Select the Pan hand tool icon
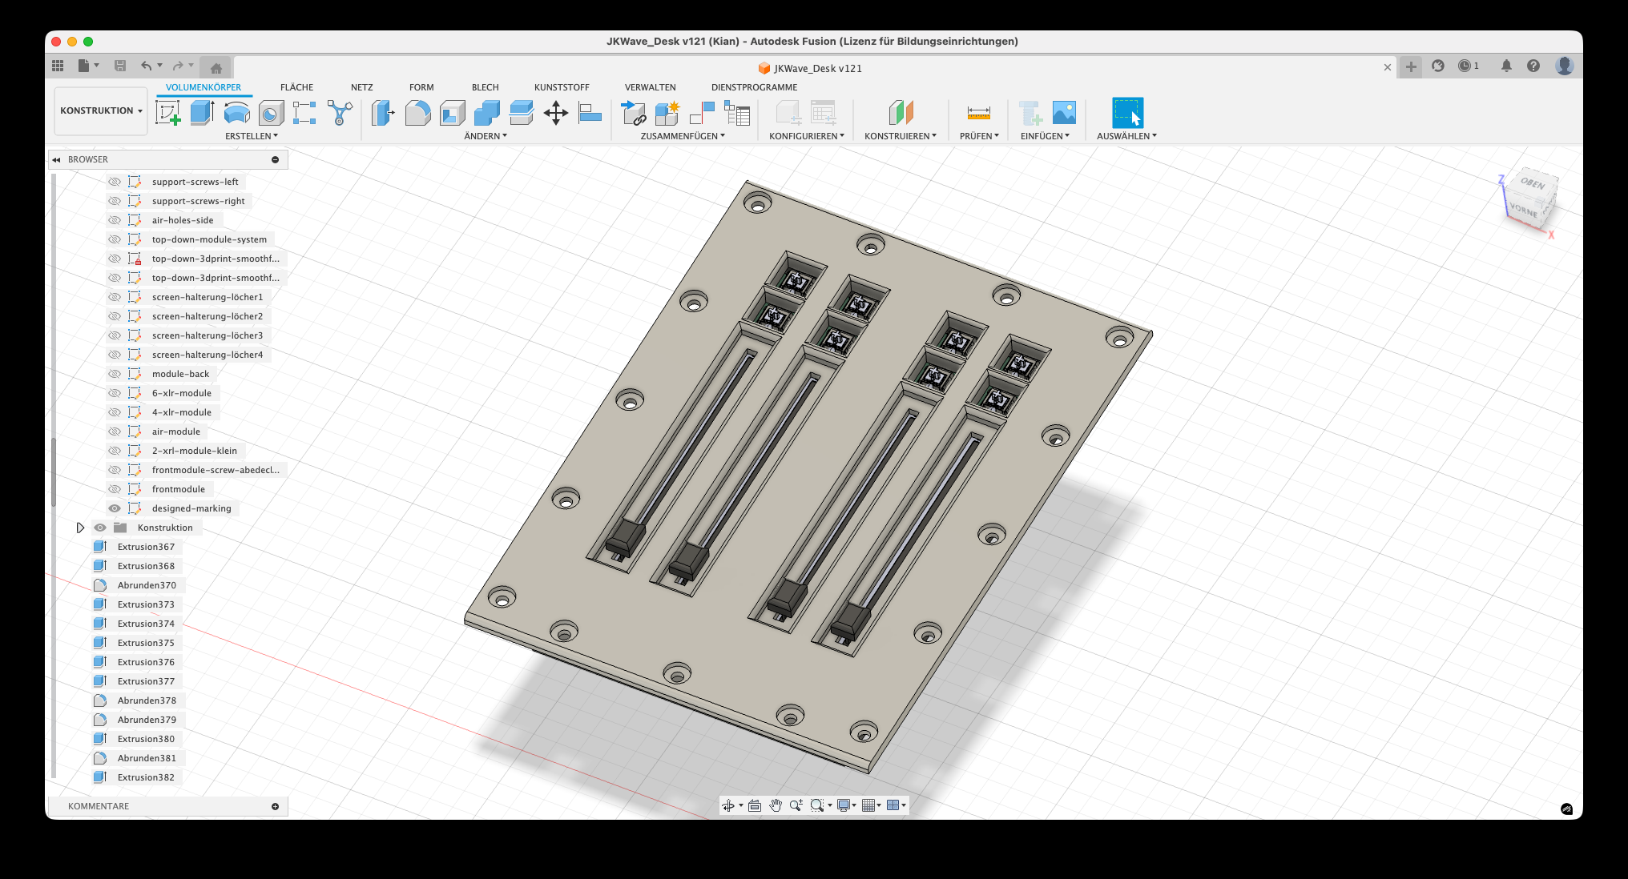 click(x=775, y=805)
